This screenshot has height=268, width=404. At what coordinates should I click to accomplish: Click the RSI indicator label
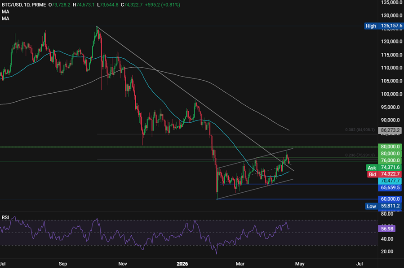(5, 218)
